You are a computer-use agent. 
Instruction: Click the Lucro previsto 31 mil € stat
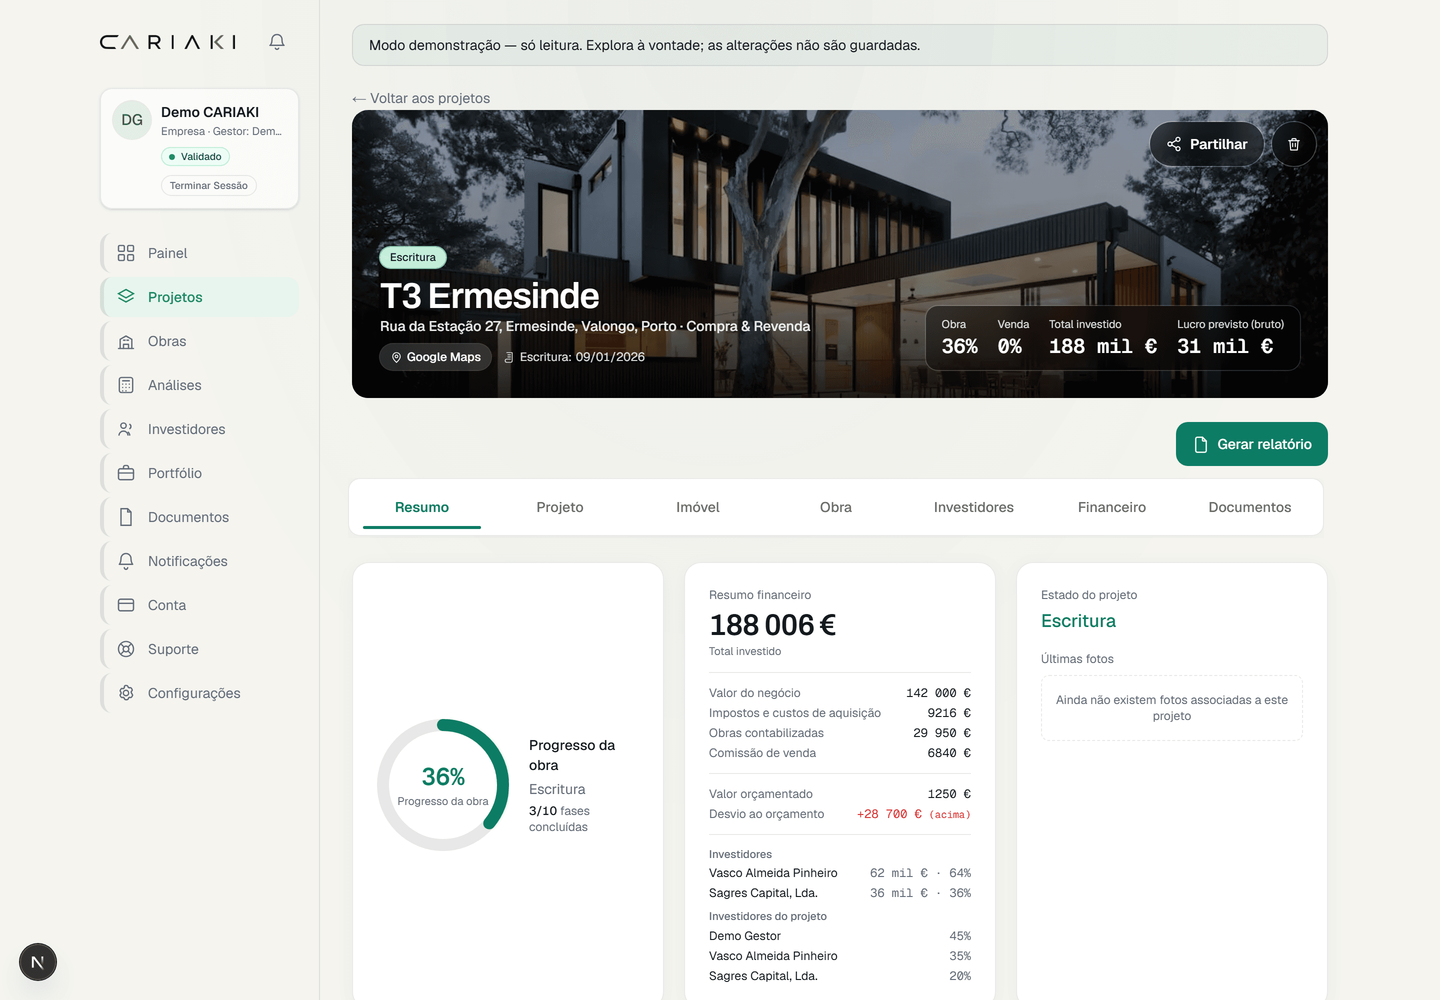click(1230, 337)
